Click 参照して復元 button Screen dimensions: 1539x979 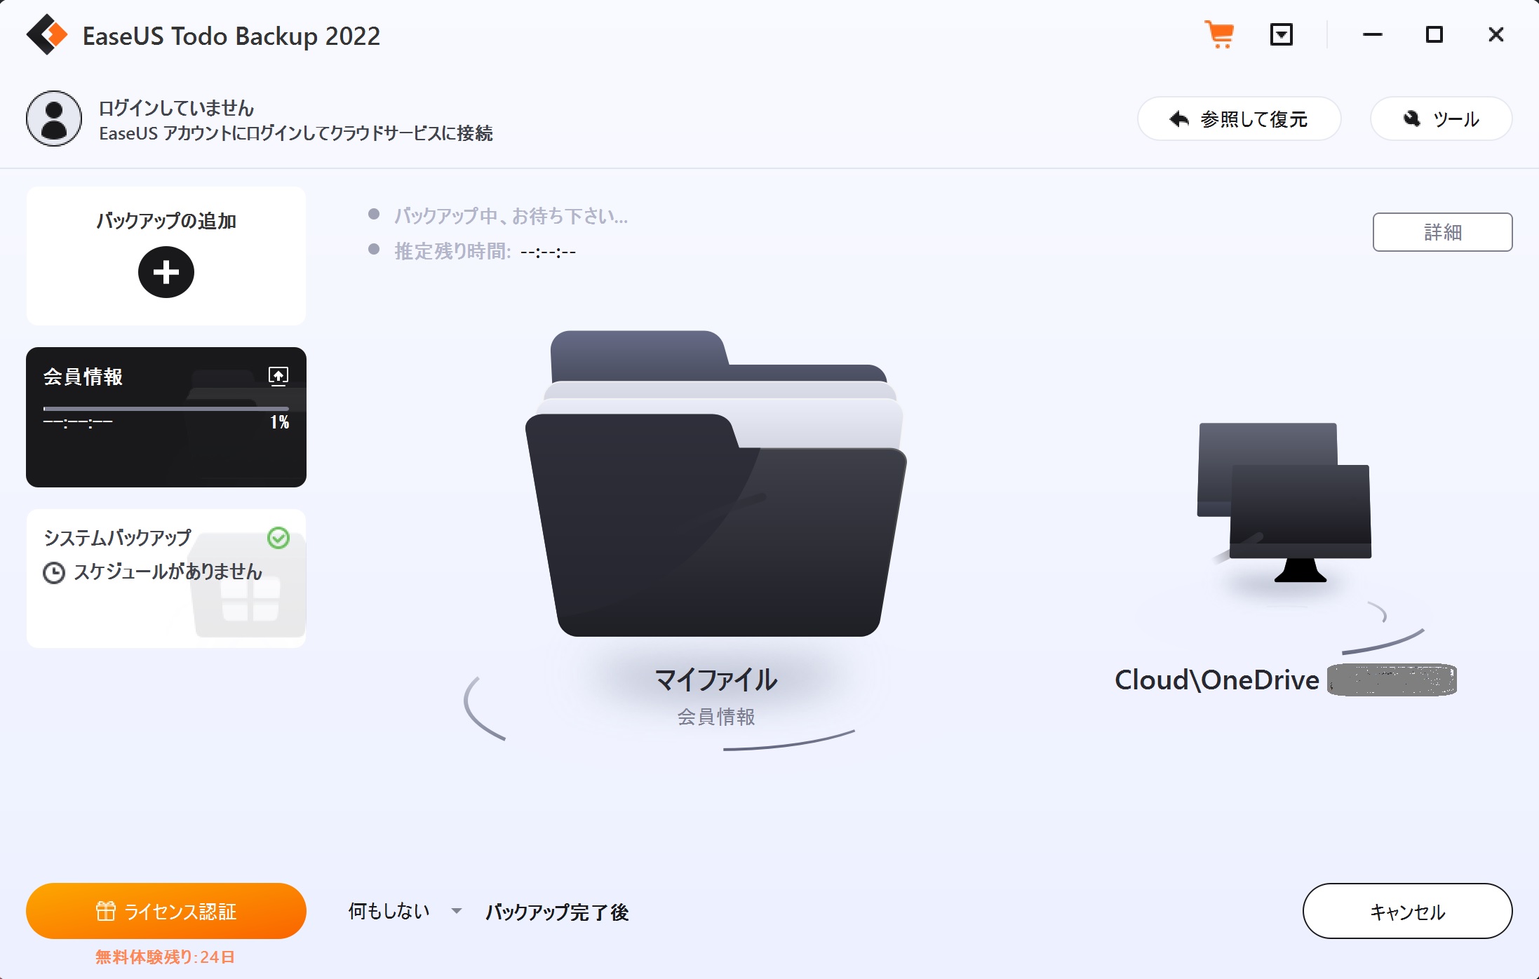[x=1239, y=119]
